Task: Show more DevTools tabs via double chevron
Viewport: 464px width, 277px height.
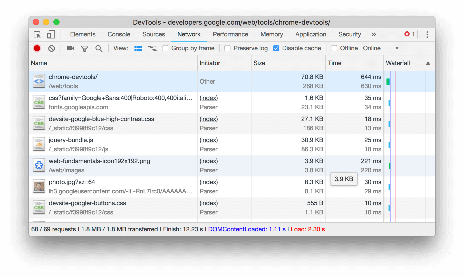Action: tap(374, 34)
